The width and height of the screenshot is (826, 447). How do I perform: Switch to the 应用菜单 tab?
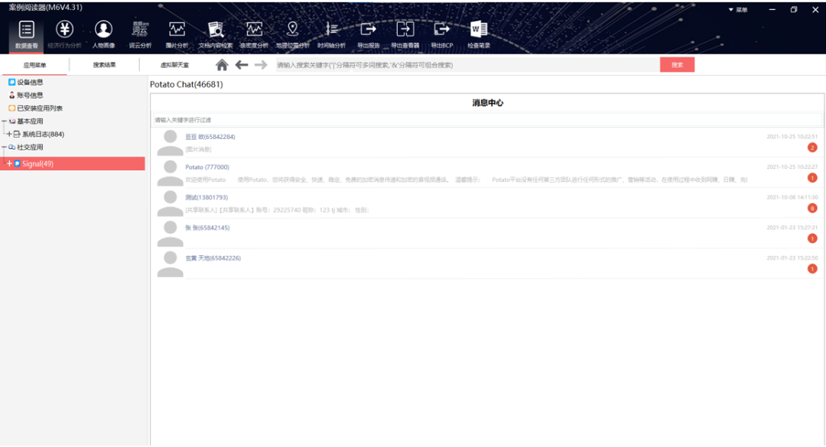point(34,65)
